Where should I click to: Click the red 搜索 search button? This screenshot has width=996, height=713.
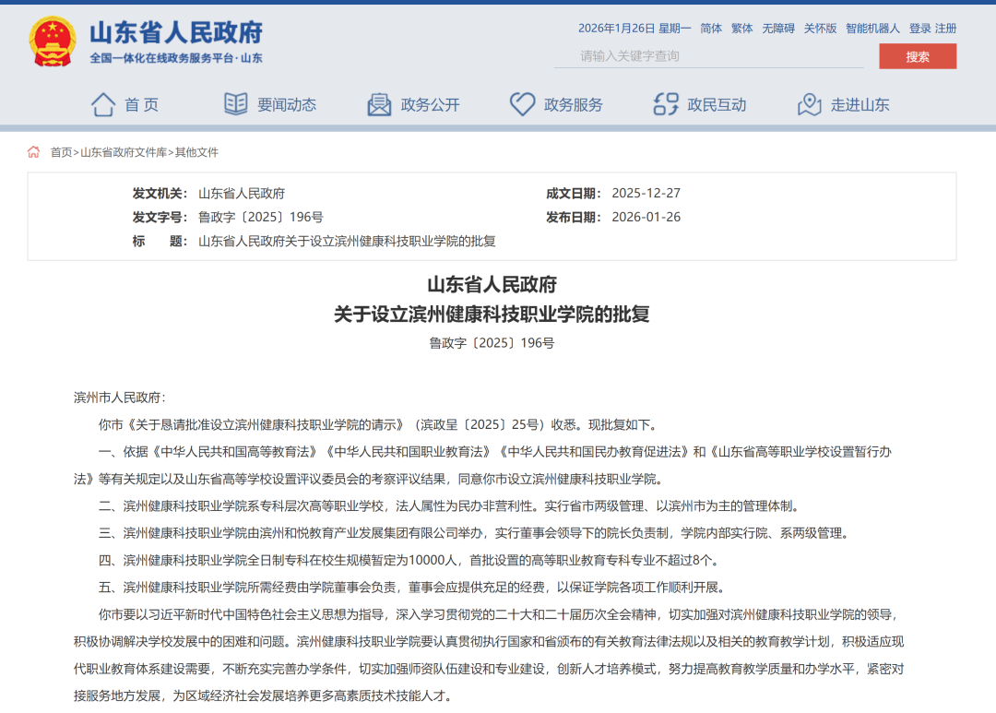click(918, 56)
